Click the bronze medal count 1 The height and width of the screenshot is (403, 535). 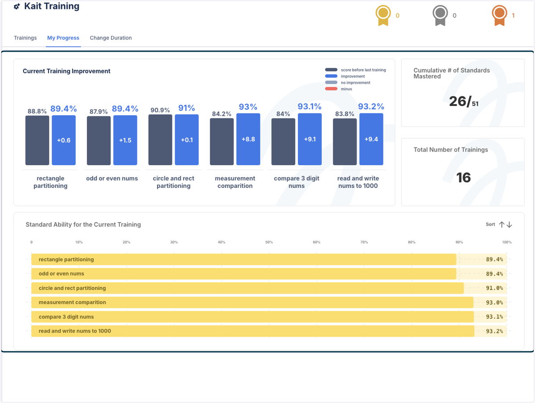pos(513,16)
